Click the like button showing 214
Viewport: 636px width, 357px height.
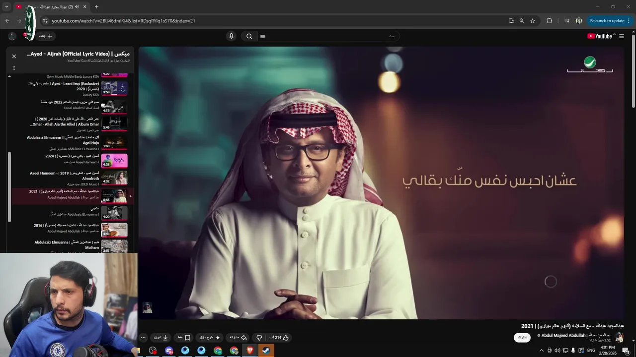(x=279, y=338)
